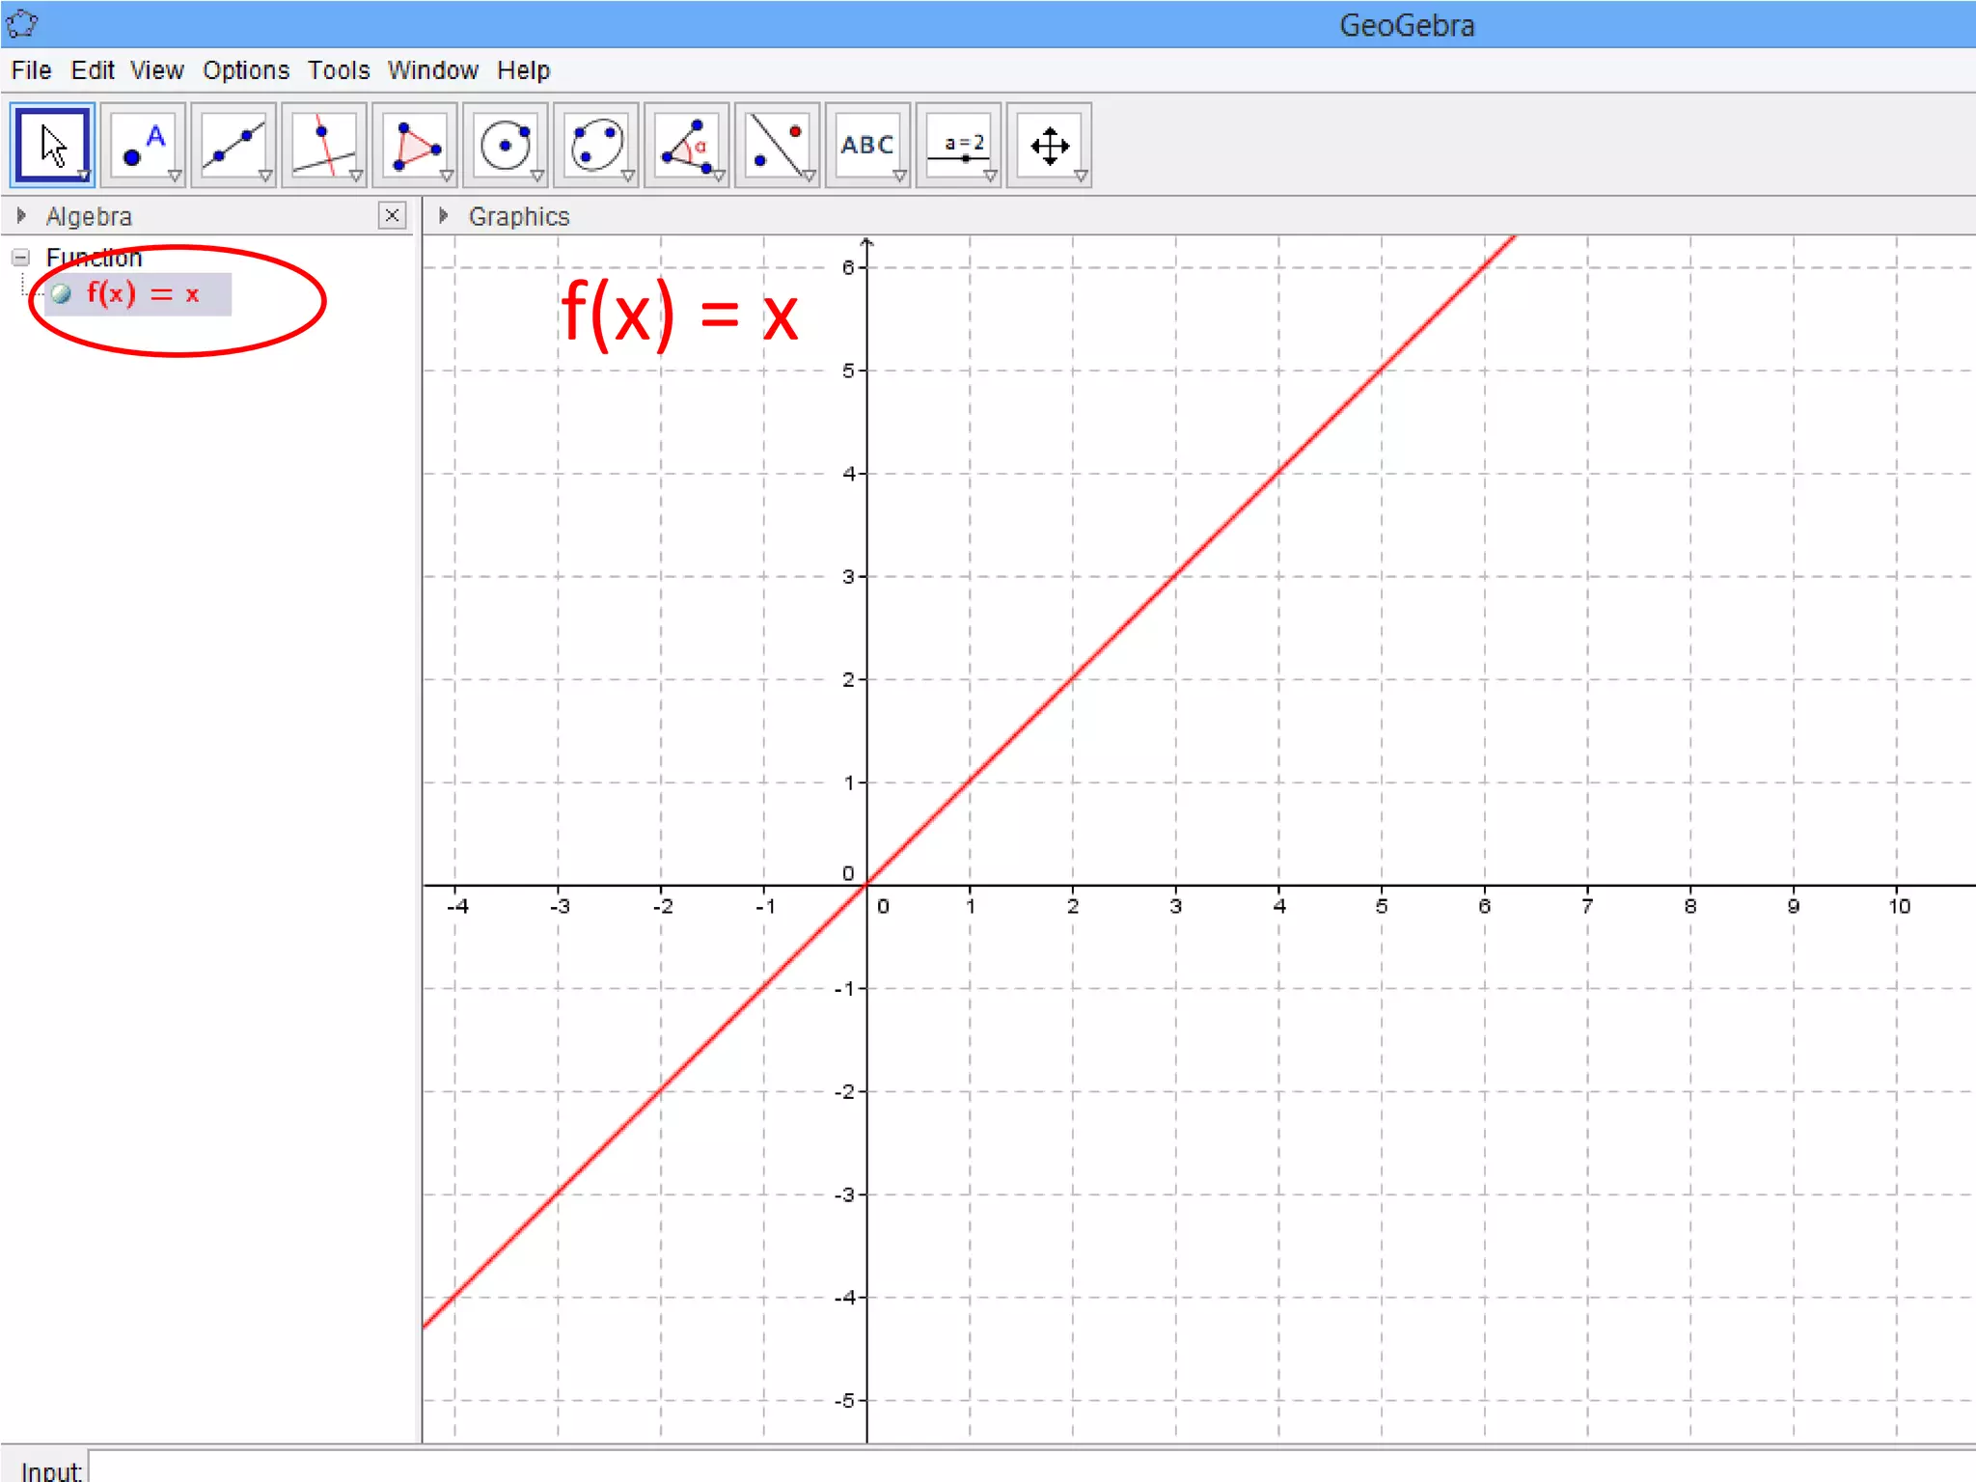Select the Slider a=2 tool

[x=959, y=145]
